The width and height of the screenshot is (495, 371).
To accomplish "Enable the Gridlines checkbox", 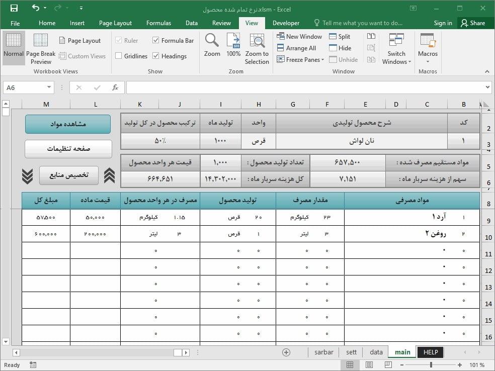I will [x=118, y=56].
